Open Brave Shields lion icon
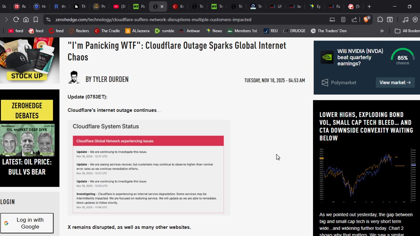 (x=366, y=19)
